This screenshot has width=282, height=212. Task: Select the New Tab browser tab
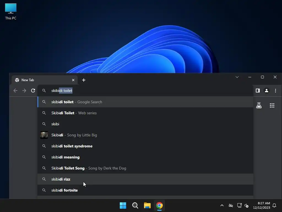(x=45, y=80)
